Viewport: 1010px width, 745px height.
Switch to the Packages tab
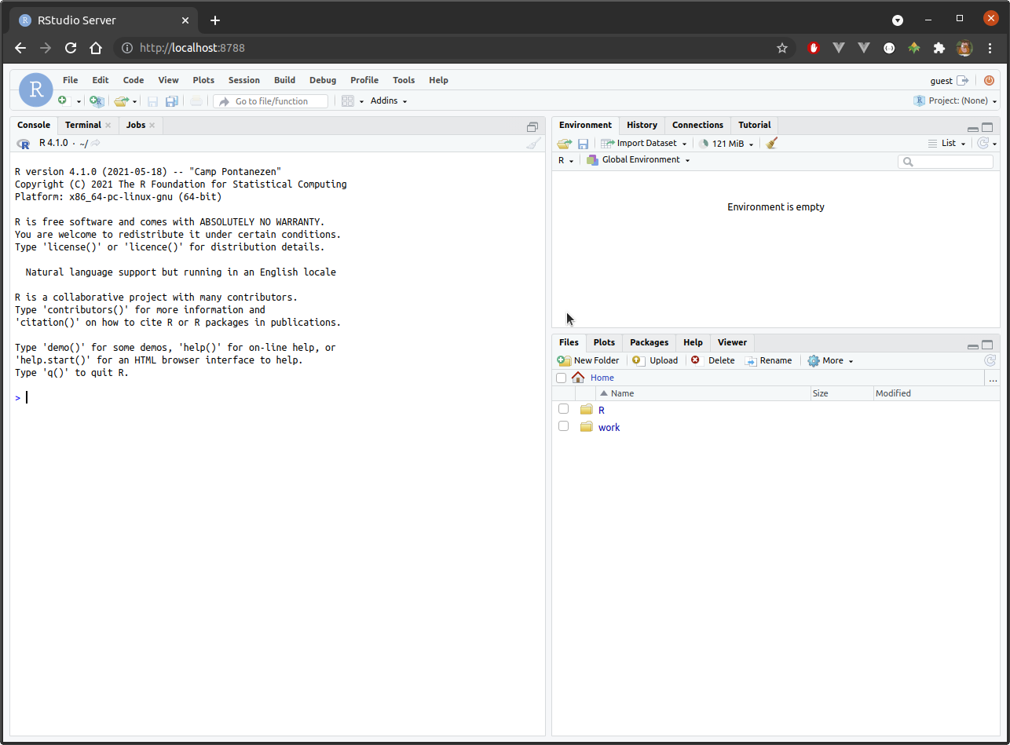coord(649,342)
